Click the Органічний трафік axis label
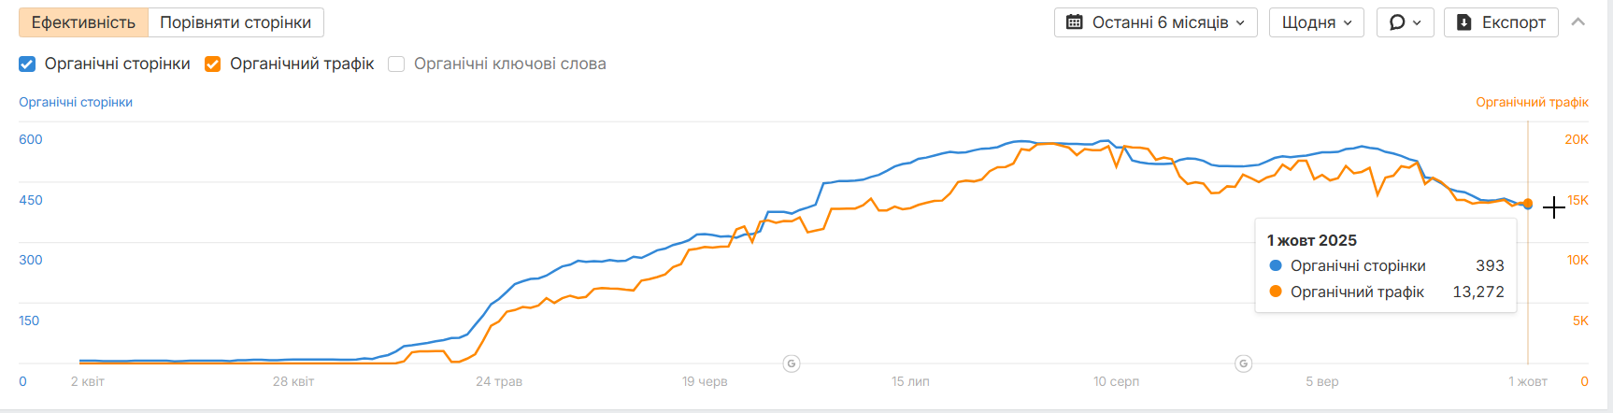Screen dimensions: 1613x413 [x=1532, y=102]
